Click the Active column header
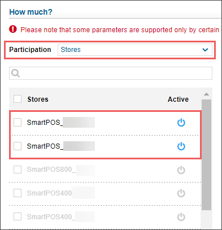The width and height of the screenshot is (222, 230). click(x=178, y=99)
